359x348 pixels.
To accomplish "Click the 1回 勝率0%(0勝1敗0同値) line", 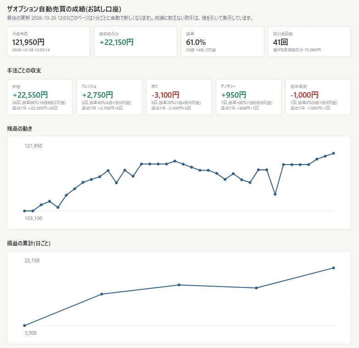I will pyautogui.click(x=314, y=103).
